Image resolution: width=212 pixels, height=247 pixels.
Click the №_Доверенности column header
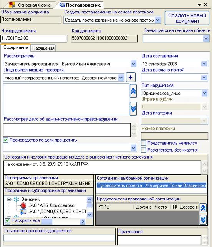tap(185, 207)
